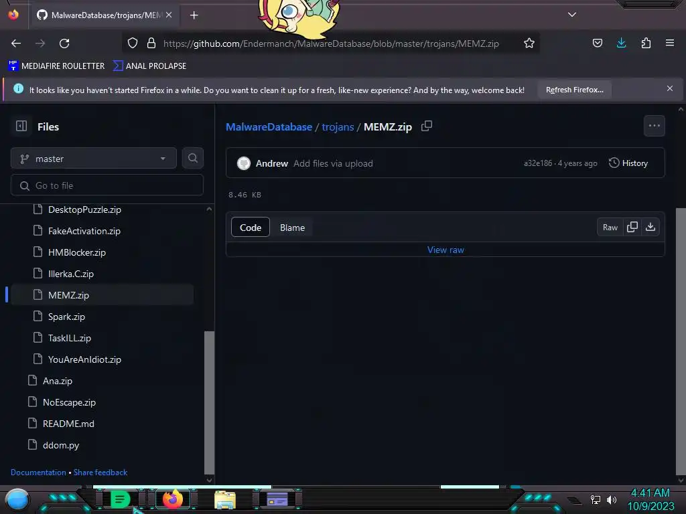This screenshot has height=514, width=686.
Task: Focus the Go to file field
Action: [x=107, y=185]
